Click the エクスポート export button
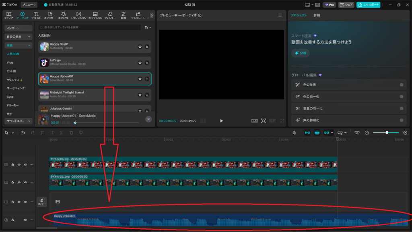Viewport: 412px width, 232px height. 368,5
